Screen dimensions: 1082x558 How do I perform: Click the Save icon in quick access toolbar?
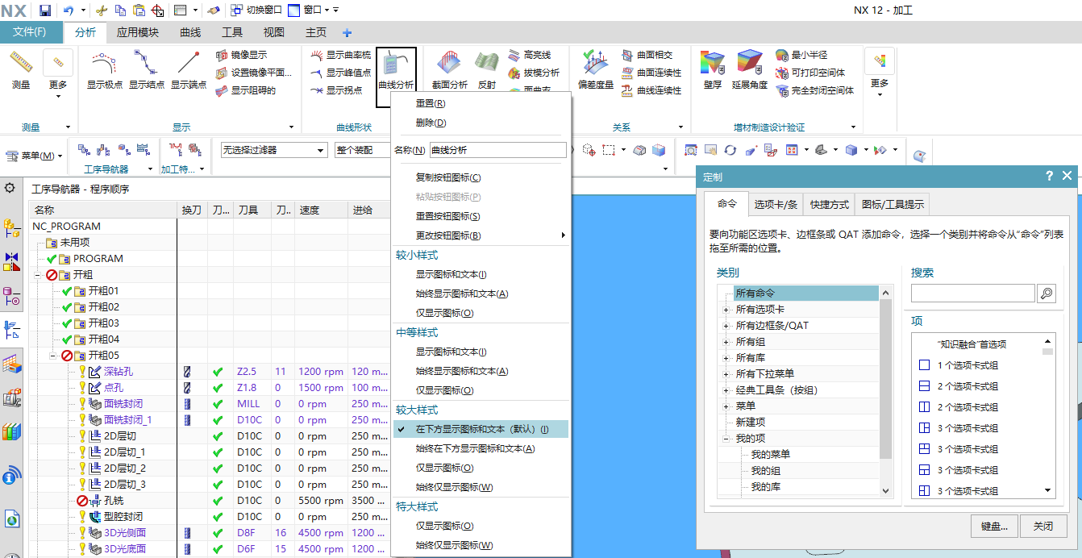coord(45,10)
